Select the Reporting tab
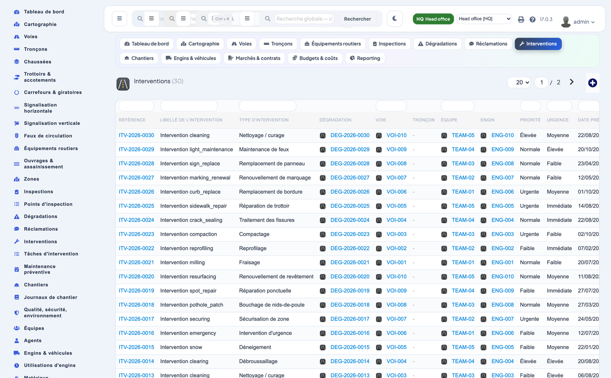 pos(365,58)
